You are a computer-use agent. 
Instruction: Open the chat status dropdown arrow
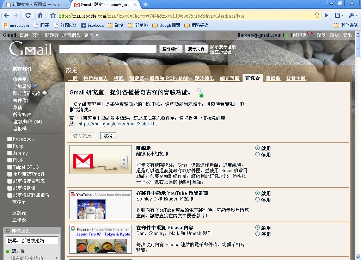coord(56,258)
